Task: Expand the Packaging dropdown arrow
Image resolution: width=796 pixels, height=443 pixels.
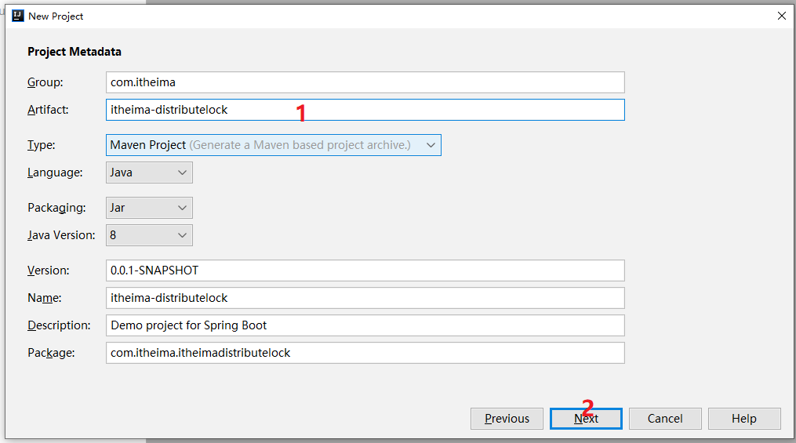Action: click(182, 208)
